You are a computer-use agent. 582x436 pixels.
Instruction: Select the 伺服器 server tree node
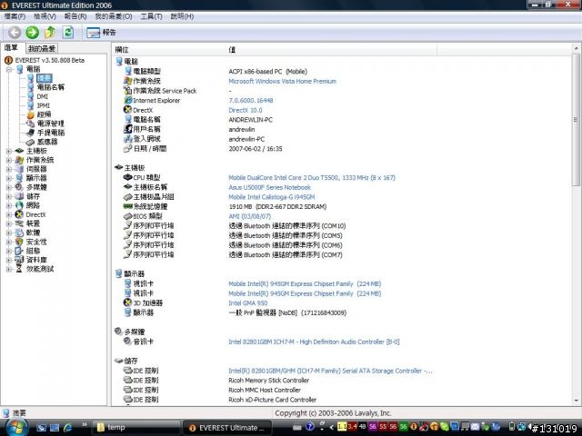point(36,169)
